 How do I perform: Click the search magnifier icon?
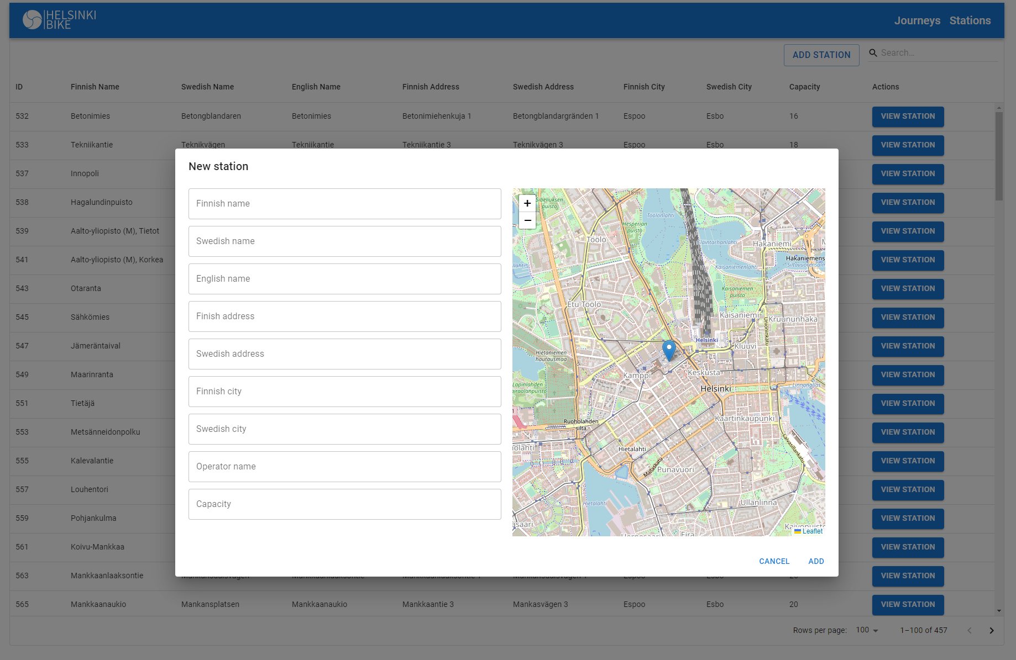(x=873, y=52)
